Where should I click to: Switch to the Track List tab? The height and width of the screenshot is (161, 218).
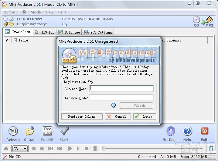click(18, 32)
